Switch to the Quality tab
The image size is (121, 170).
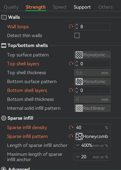click(x=11, y=7)
